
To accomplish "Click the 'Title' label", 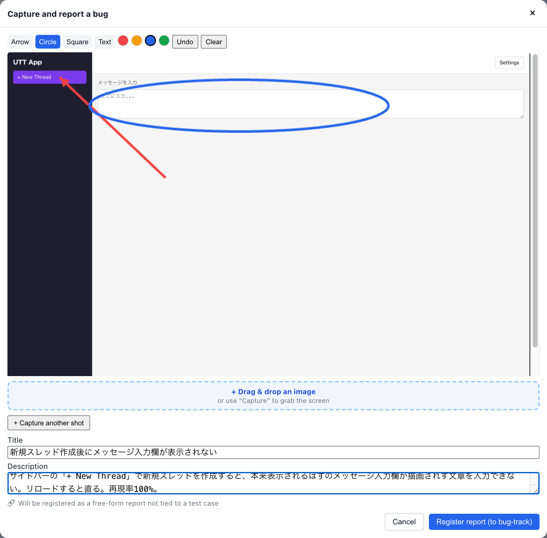I will (x=15, y=440).
